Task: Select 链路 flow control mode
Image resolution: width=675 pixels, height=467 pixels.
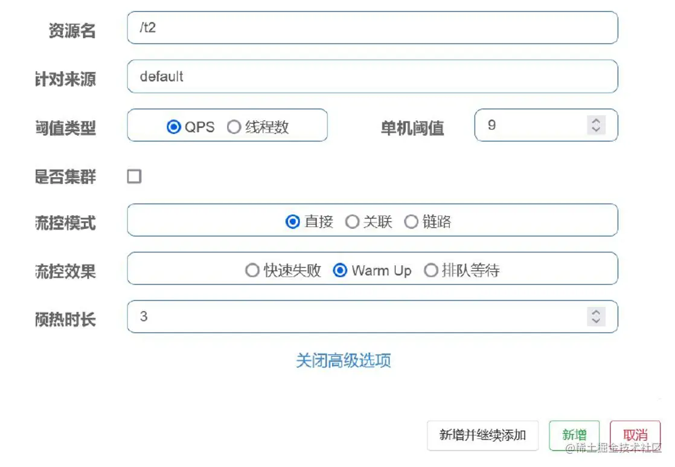Action: (x=411, y=222)
